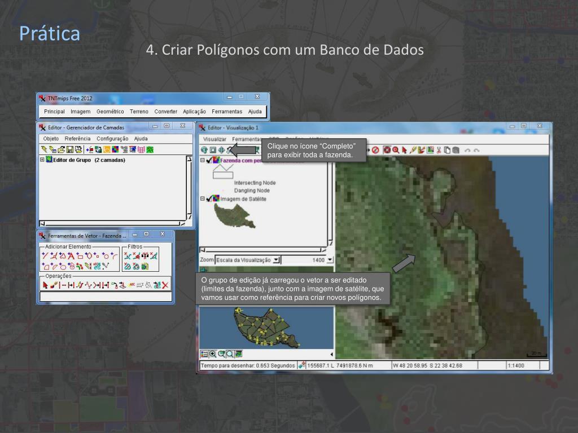Click the copy pages icon in view toolbar

pyautogui.click(x=447, y=150)
